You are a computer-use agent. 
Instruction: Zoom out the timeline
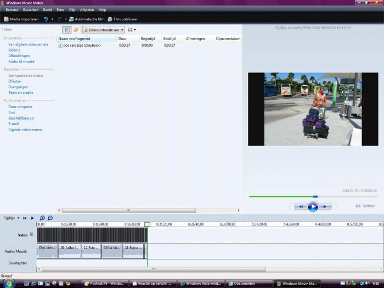pyautogui.click(x=50, y=218)
